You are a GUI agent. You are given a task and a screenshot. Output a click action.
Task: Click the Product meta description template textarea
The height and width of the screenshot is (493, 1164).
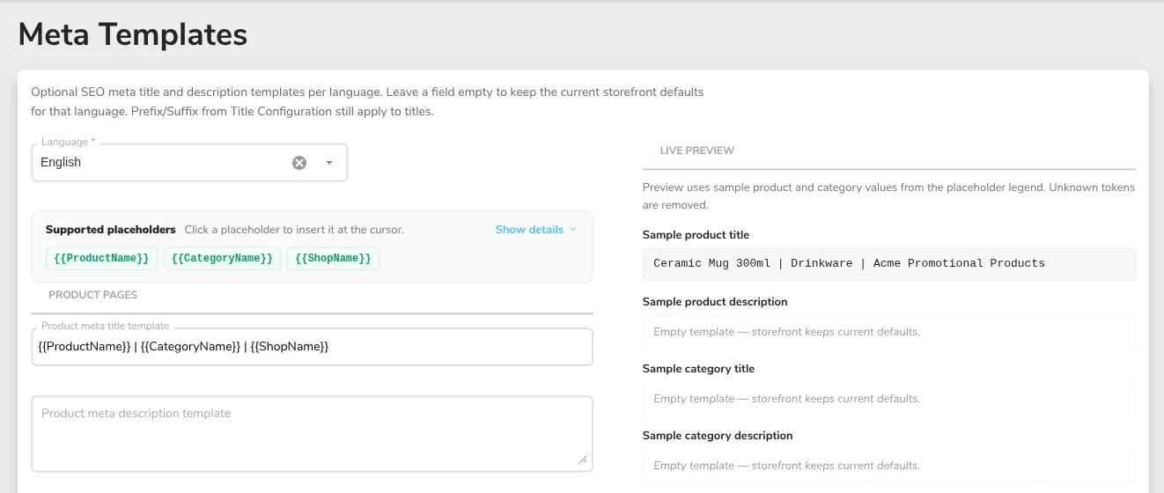[312, 434]
